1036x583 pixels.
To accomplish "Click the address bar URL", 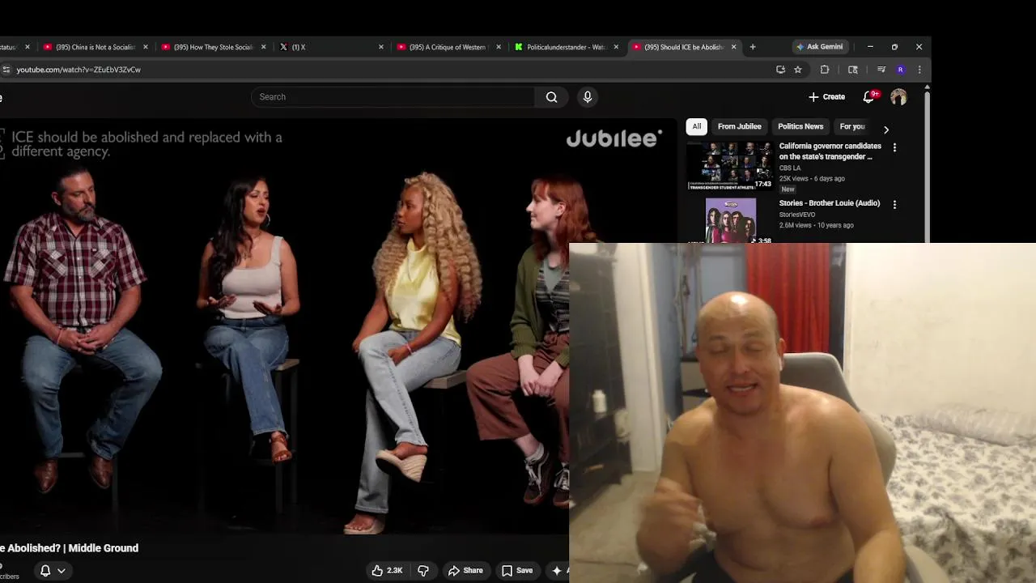I will [79, 70].
